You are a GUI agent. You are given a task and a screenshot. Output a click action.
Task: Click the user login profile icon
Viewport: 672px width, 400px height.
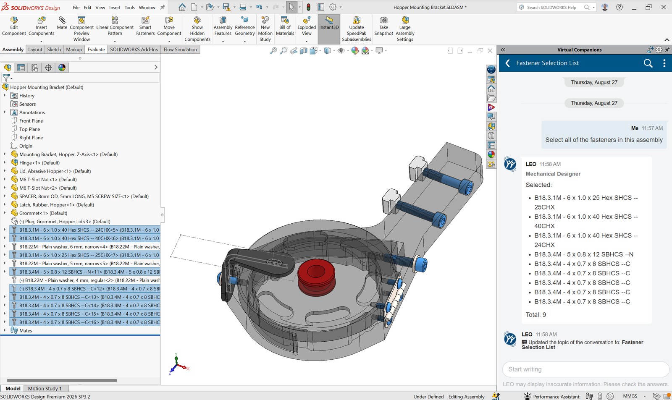605,7
